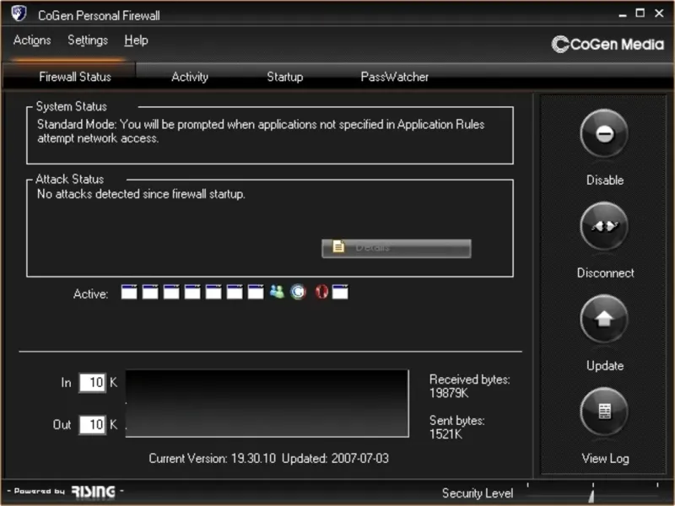Click the "No attacks detected since firewall startup" text
This screenshot has height=506, width=675.
click(141, 194)
